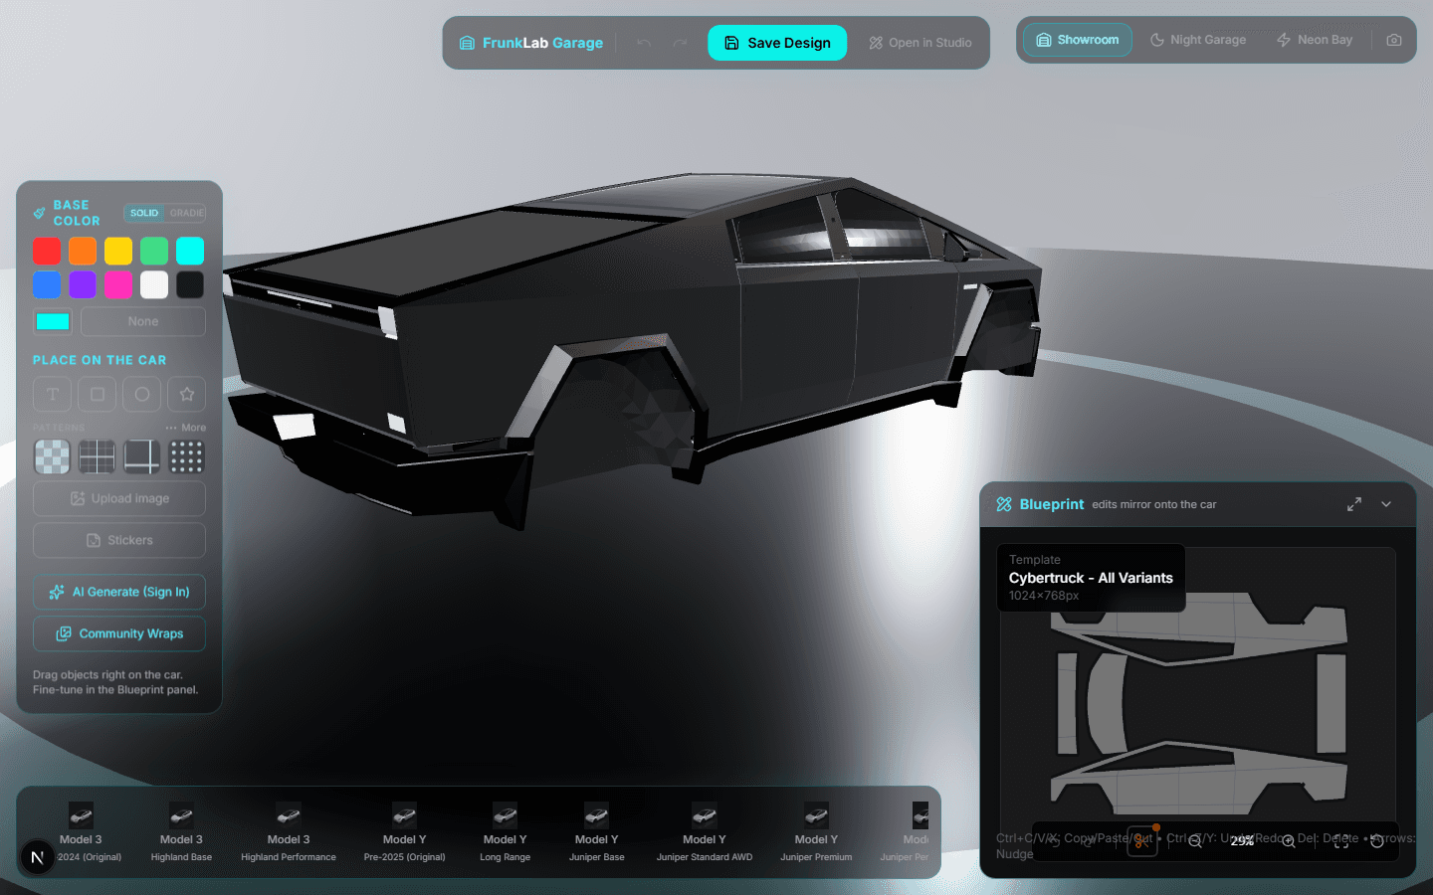
Task: Select Model 3 2024 (Original) car
Action: point(82,832)
